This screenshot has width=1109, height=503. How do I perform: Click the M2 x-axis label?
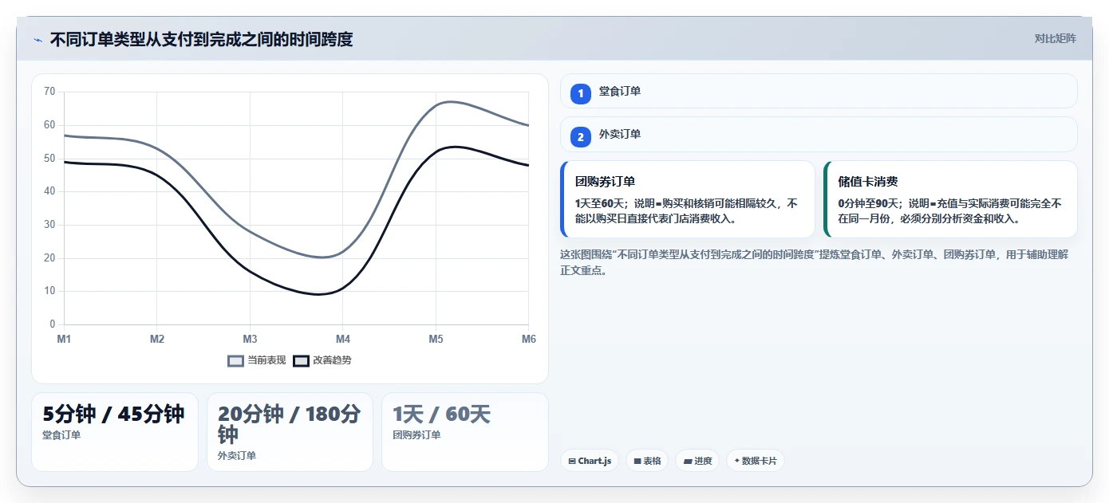157,340
